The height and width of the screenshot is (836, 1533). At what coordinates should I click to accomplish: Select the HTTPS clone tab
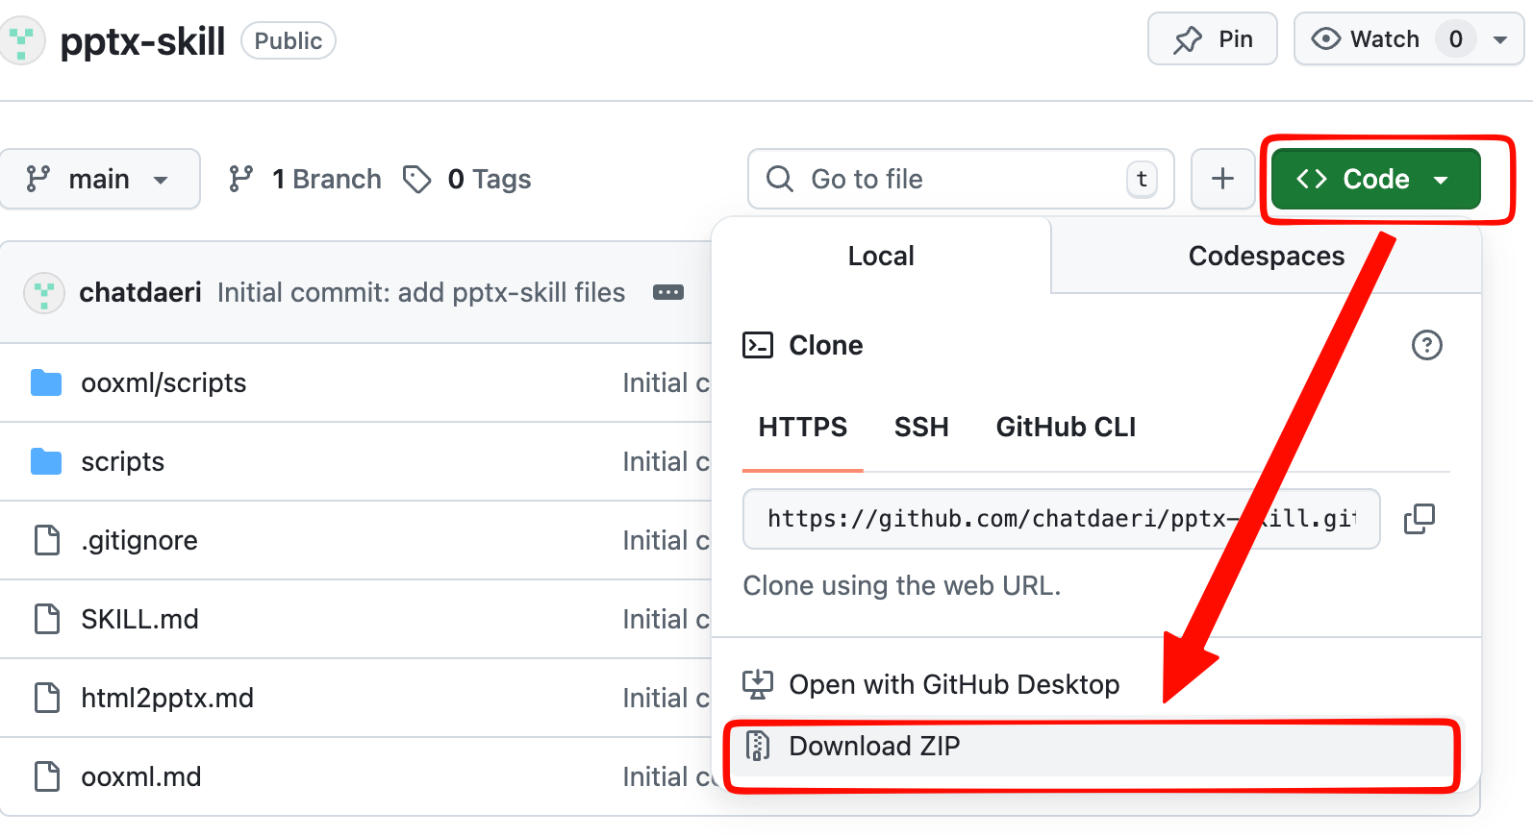point(803,427)
